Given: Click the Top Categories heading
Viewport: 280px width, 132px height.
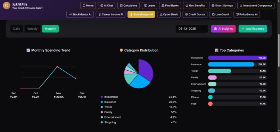Looking at the screenshot, I should point(232,50).
